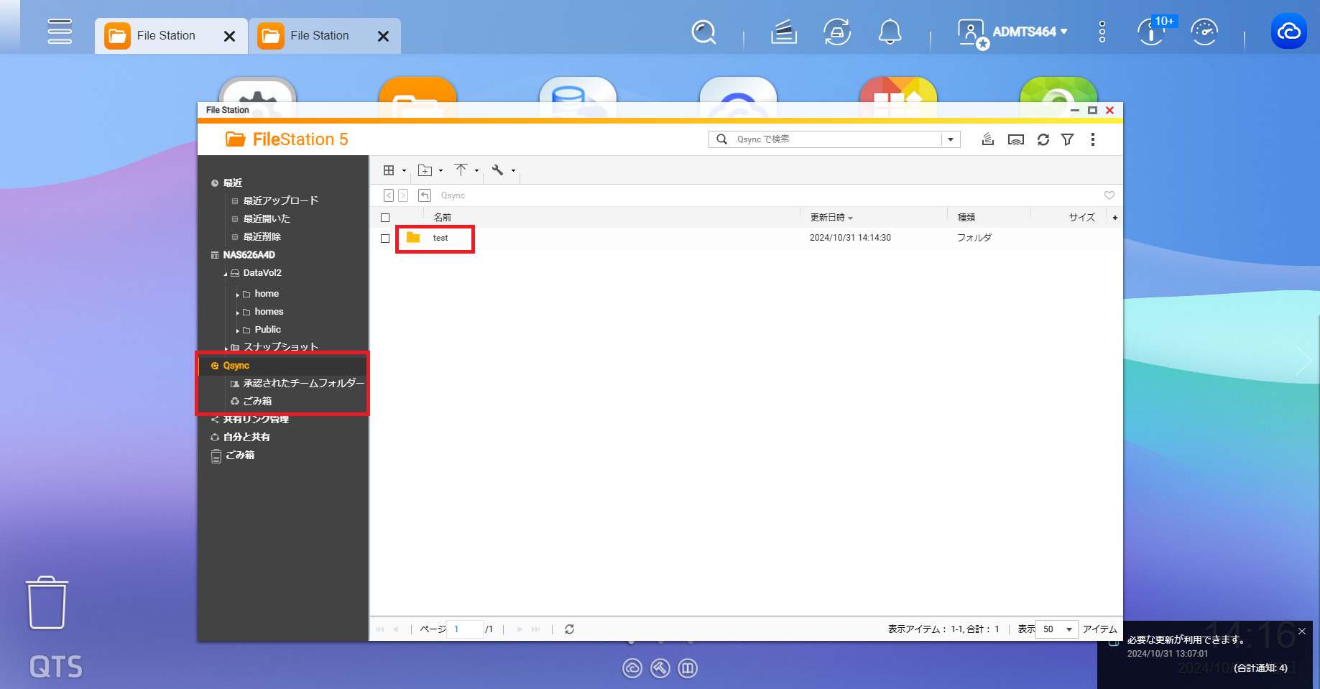This screenshot has width=1320, height=689.
Task: Refresh File Station using the toolbar refresh icon
Action: point(1043,139)
